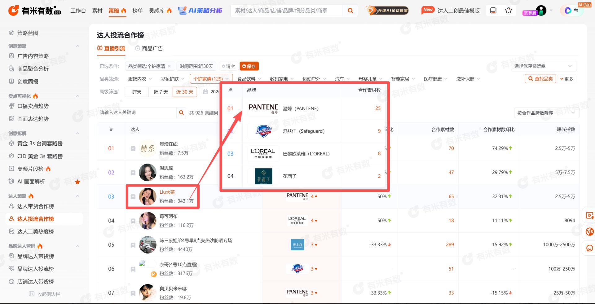Open 达人带货合作榜 in sidebar
Screen dimensions: 595x304
(x=36, y=206)
